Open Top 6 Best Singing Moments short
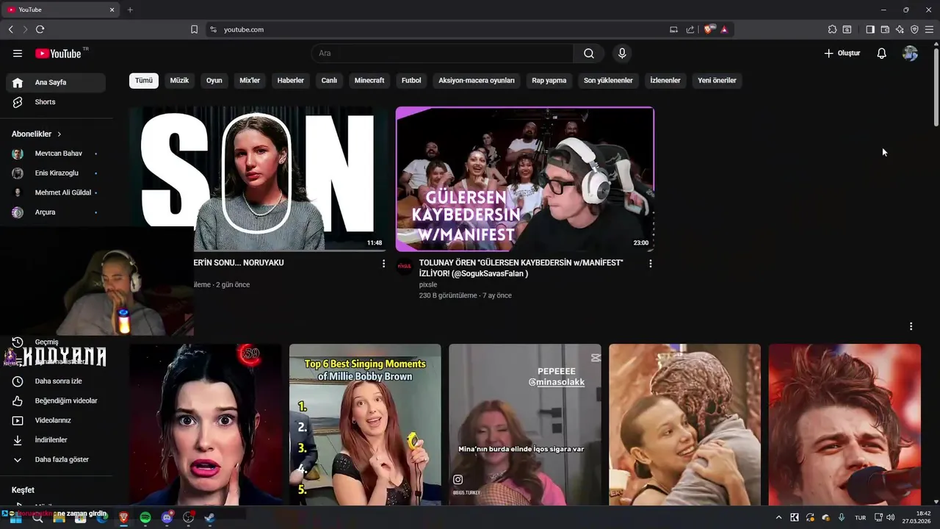Image resolution: width=940 pixels, height=529 pixels. [365, 425]
